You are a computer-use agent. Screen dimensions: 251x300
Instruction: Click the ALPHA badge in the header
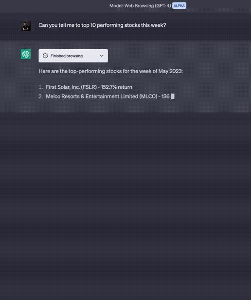(179, 6)
